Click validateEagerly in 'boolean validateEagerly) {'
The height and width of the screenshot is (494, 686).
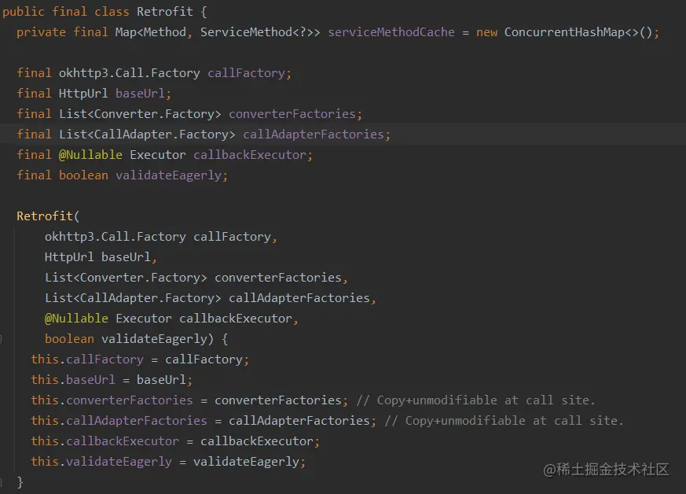click(x=155, y=339)
